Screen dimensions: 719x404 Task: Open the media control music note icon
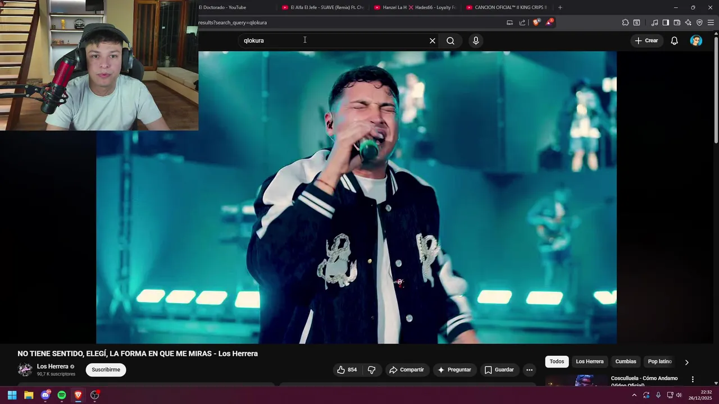pos(654,22)
